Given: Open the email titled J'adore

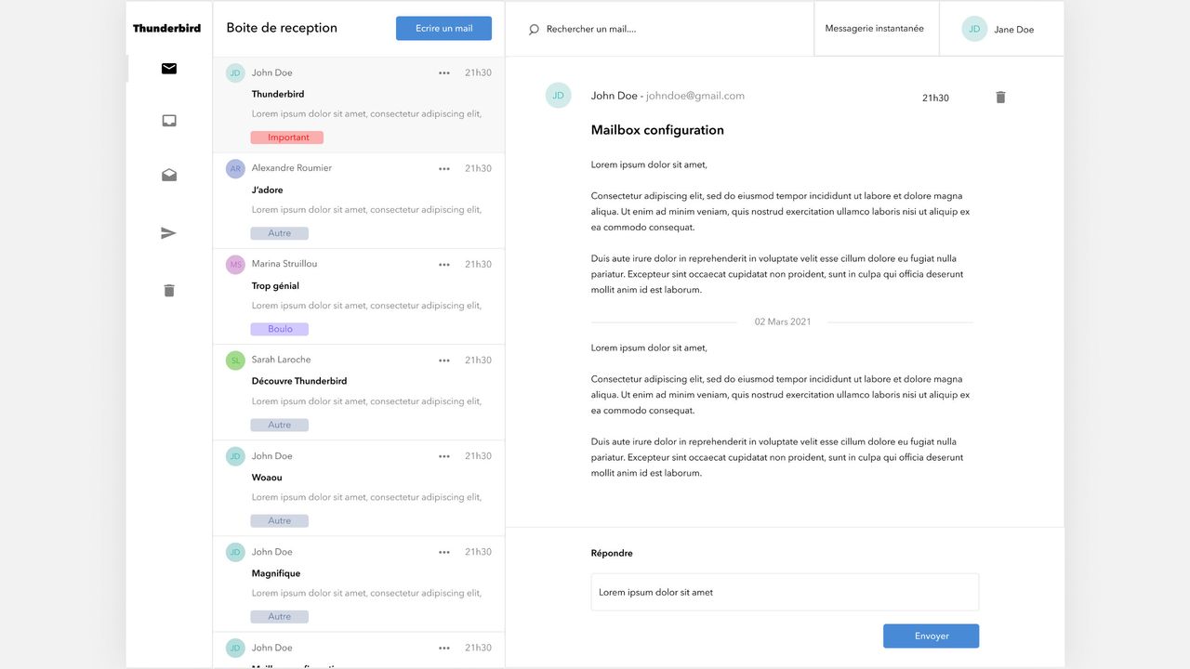Looking at the screenshot, I should click(x=359, y=201).
